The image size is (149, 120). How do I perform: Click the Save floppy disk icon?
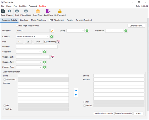pos(3,11)
